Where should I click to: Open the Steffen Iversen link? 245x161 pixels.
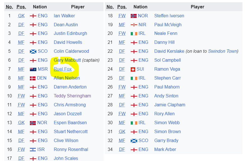[x=169, y=16]
